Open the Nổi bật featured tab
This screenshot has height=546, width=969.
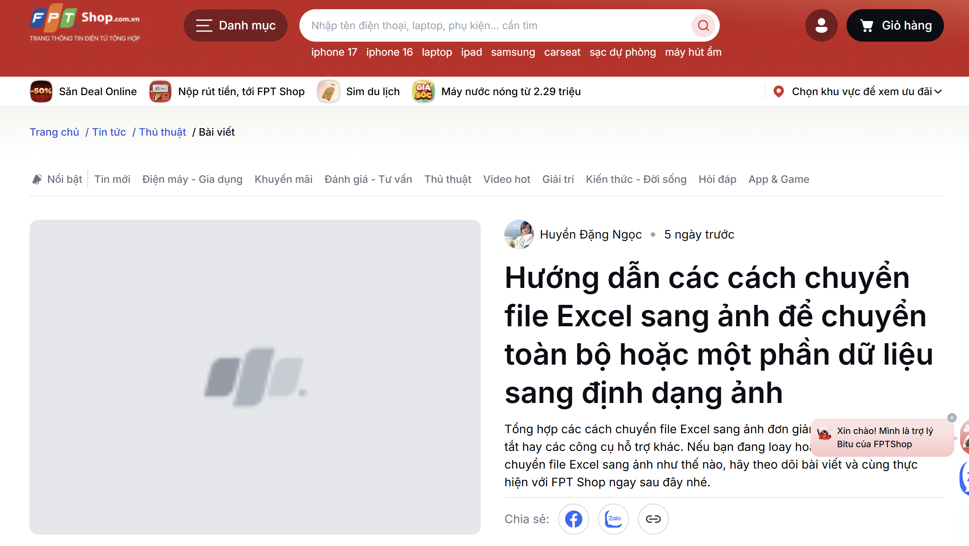coord(57,180)
